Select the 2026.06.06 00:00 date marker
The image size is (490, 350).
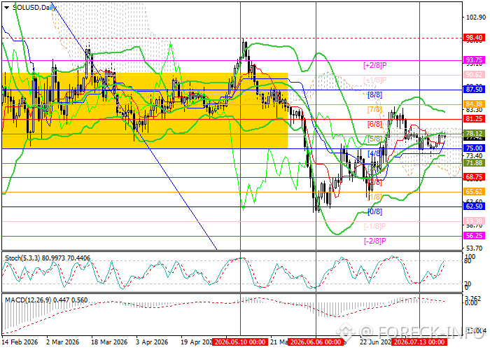(x=316, y=342)
